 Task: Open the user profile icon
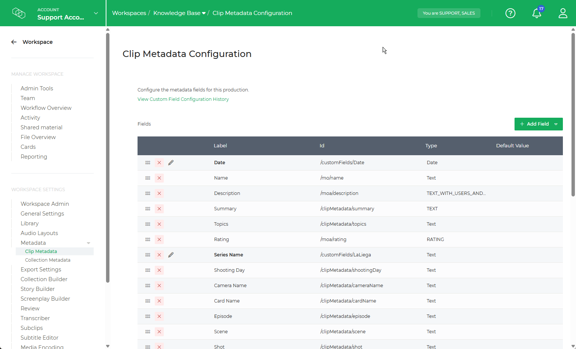coord(563,13)
